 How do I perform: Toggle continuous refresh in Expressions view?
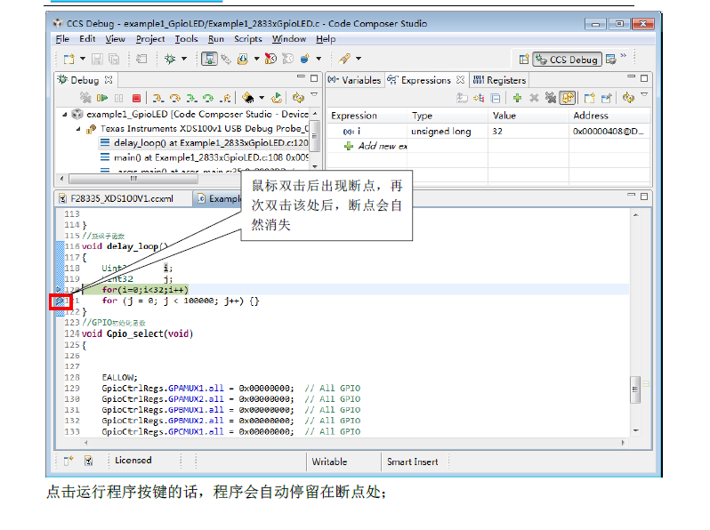click(568, 97)
